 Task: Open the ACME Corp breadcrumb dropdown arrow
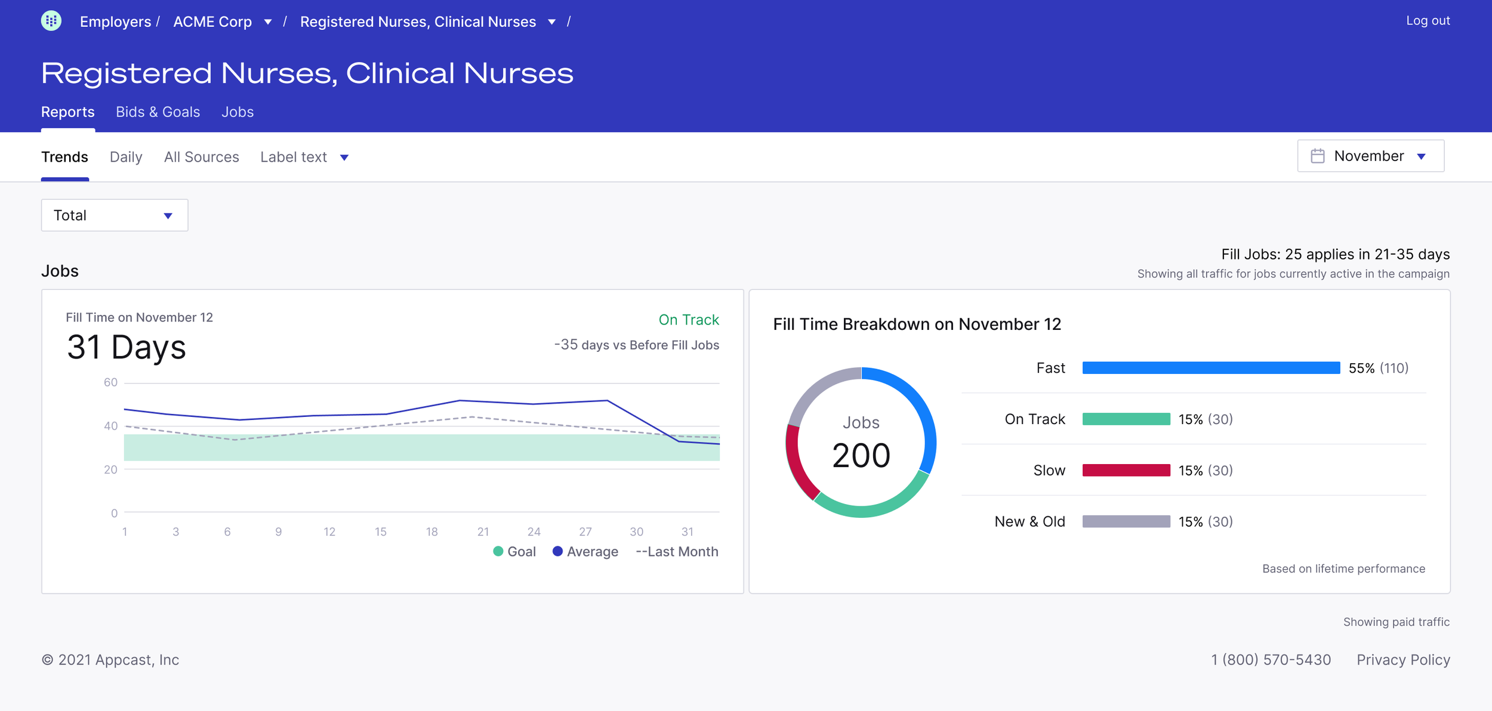pyautogui.click(x=268, y=22)
